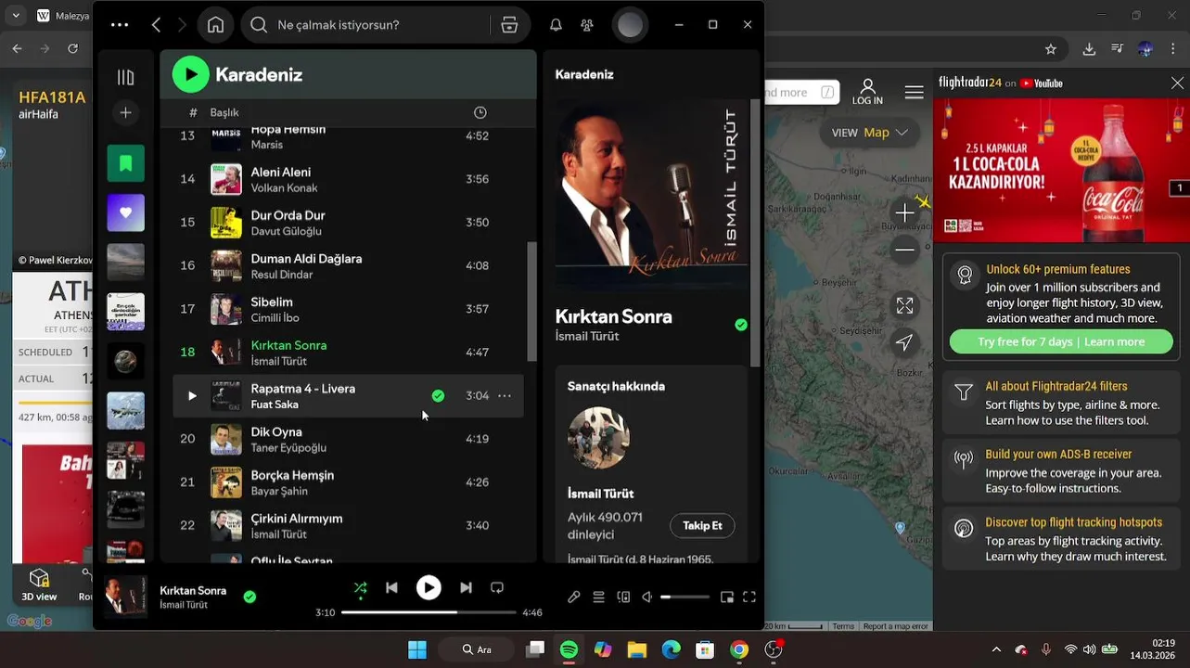The image size is (1190, 668).
Task: Sort by duration clock column header
Action: (480, 112)
